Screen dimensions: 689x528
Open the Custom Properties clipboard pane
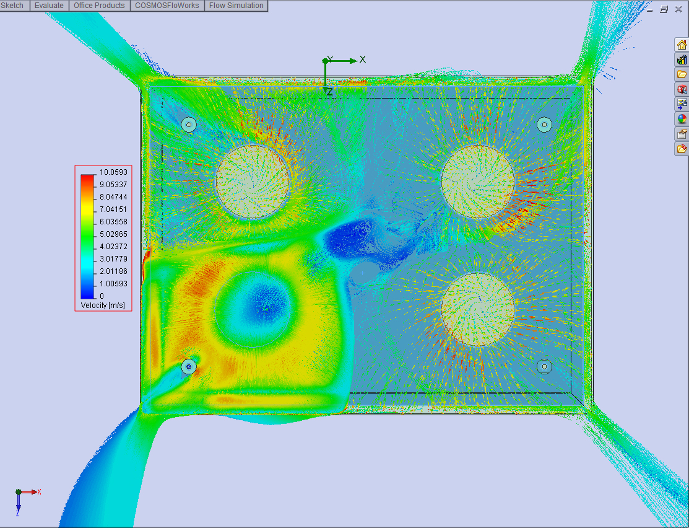tap(682, 134)
